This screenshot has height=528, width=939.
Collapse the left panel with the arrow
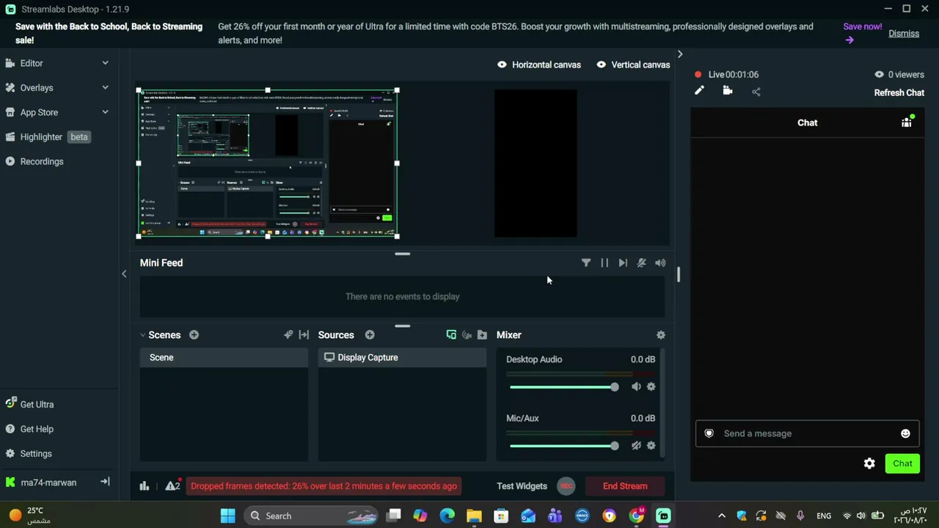(124, 274)
